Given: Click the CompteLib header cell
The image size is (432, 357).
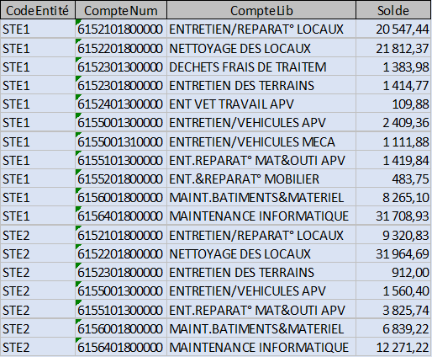Looking at the screenshot, I should [x=261, y=10].
